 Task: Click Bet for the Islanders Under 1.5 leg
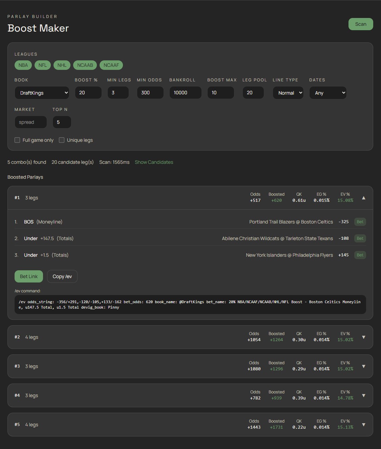(360, 255)
